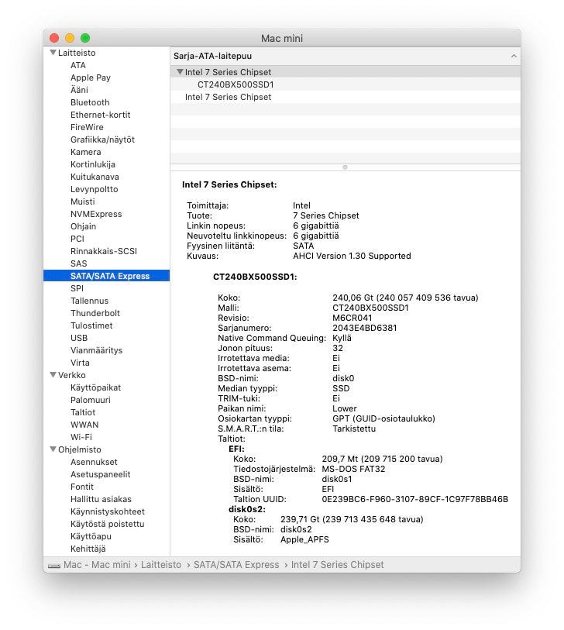The image size is (564, 630).
Task: Click Laitteisto in the path bar
Action: click(x=161, y=565)
